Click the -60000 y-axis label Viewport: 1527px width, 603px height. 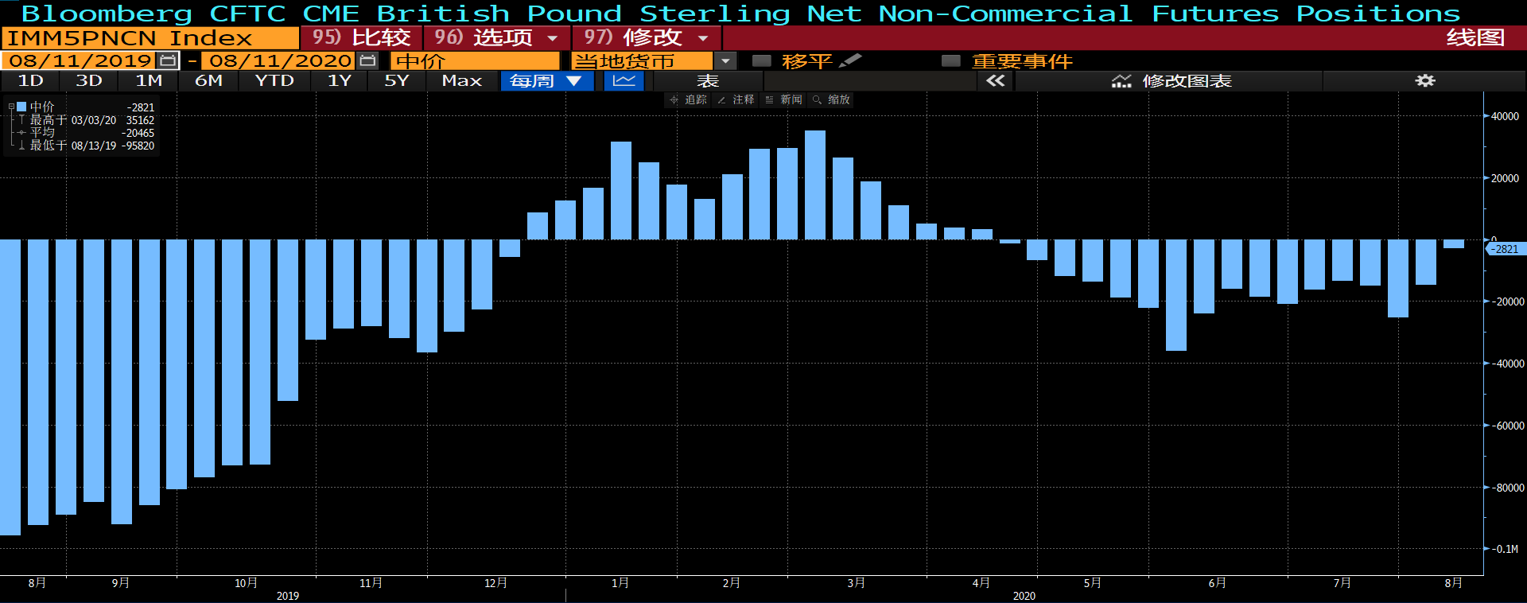coord(1507,426)
